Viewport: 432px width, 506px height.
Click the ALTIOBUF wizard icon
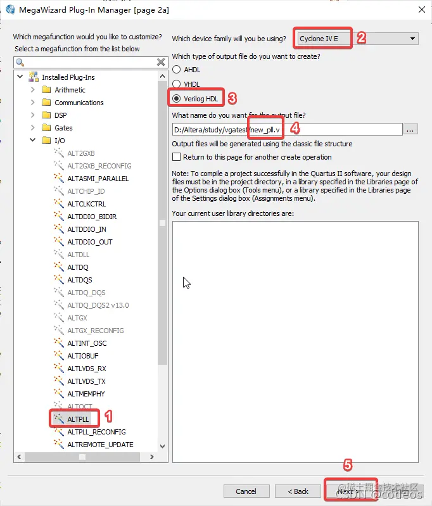(x=59, y=356)
